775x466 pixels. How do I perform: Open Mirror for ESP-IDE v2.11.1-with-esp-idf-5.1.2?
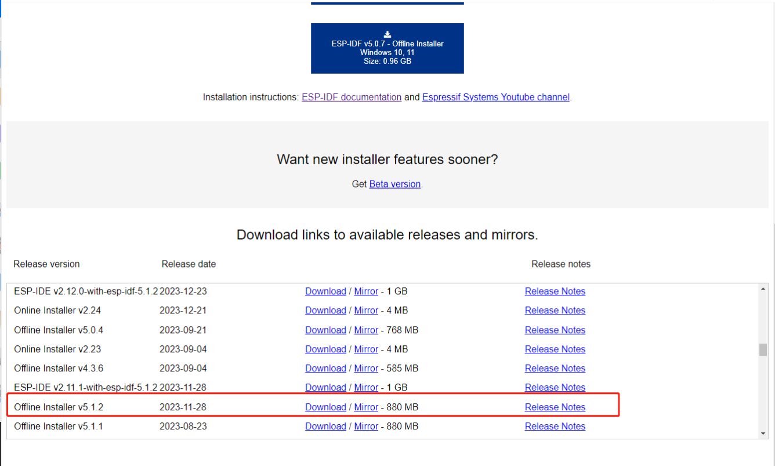click(366, 388)
